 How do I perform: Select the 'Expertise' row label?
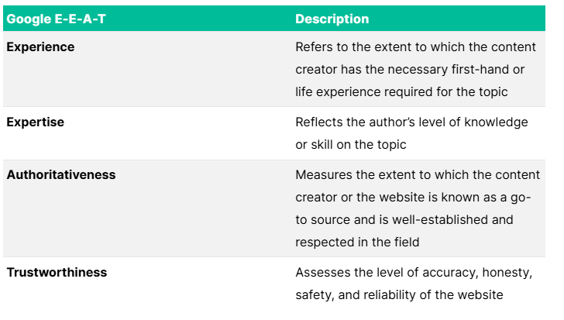[x=35, y=122]
